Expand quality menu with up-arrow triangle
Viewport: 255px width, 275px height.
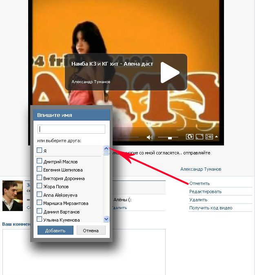click(217, 137)
